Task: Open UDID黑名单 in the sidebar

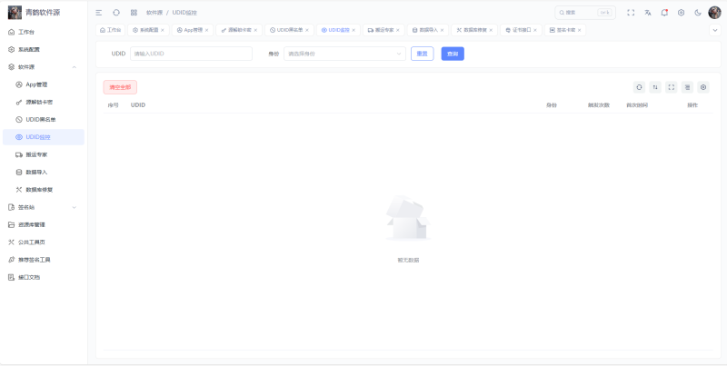Action: [44, 120]
